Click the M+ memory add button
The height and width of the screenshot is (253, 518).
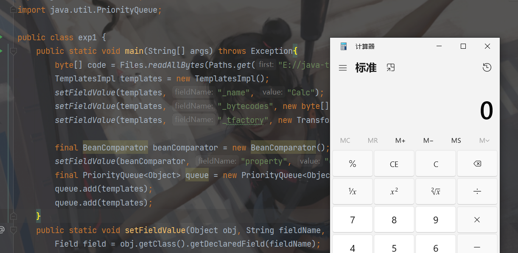pyautogui.click(x=400, y=140)
